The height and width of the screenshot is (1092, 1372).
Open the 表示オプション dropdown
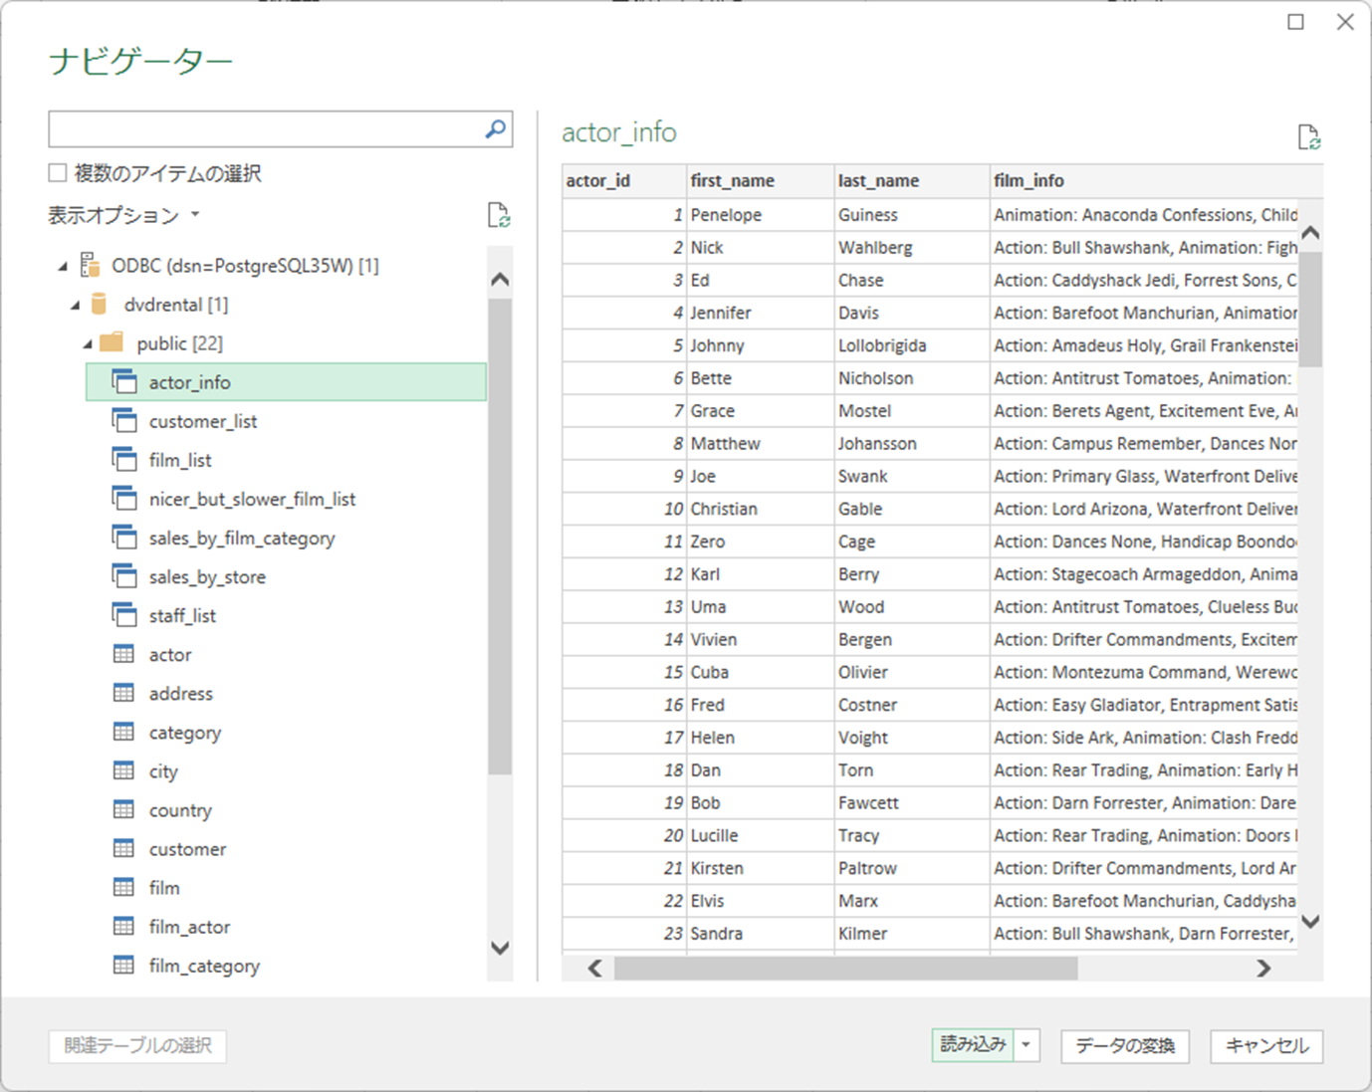123,215
